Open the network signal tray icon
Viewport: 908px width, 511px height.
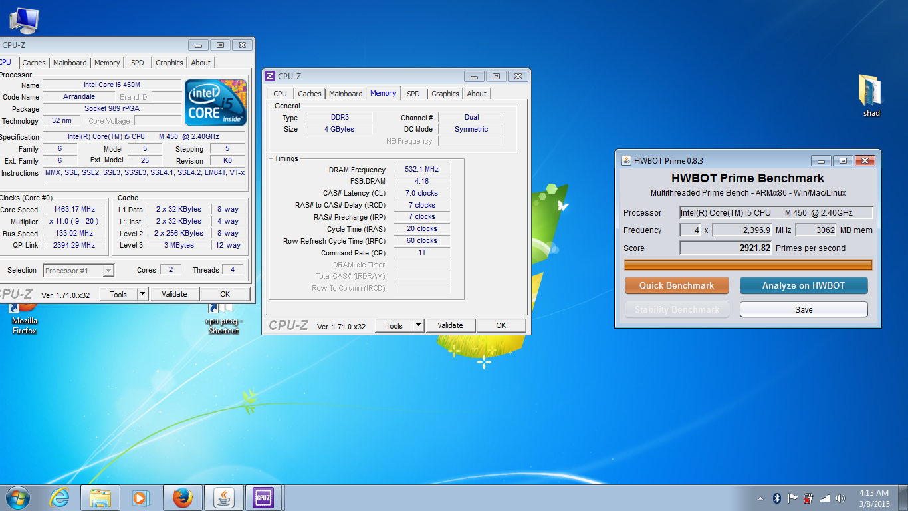coord(825,498)
